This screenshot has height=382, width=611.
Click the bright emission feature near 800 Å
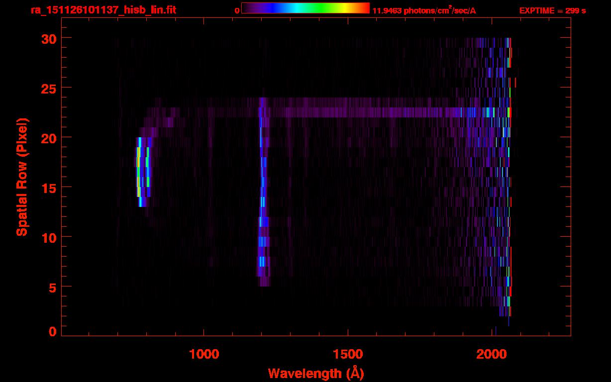tap(143, 172)
